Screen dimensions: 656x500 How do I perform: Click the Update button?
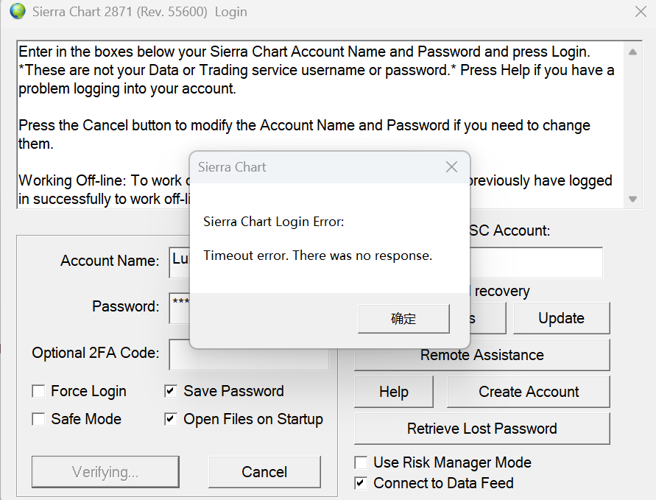(x=561, y=318)
